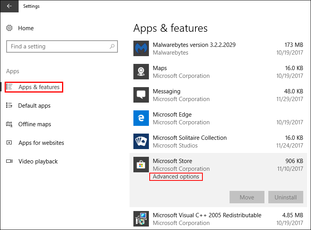Click the 11/10/2017 date for Microsoft Store
The height and width of the screenshot is (230, 311).
(x=290, y=168)
